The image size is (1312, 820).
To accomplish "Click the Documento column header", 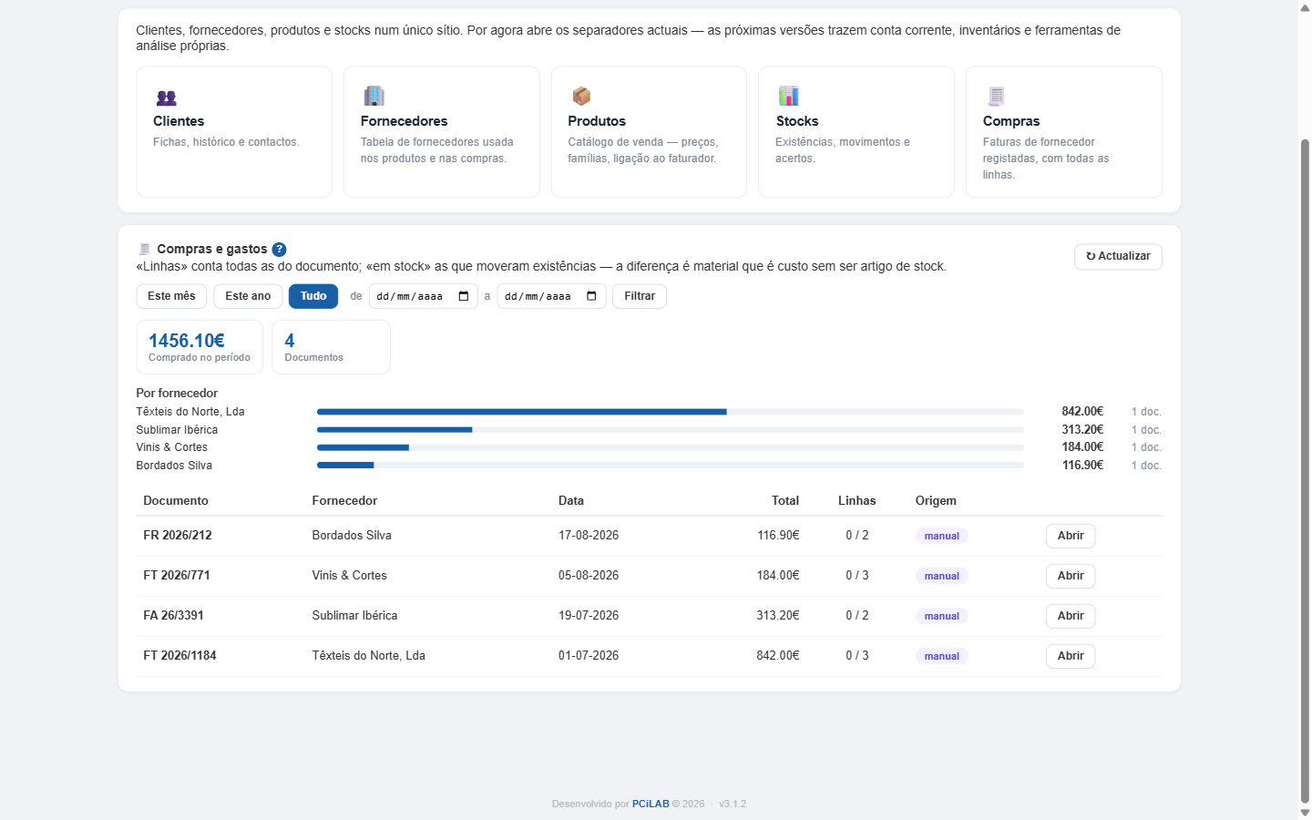I will click(176, 501).
